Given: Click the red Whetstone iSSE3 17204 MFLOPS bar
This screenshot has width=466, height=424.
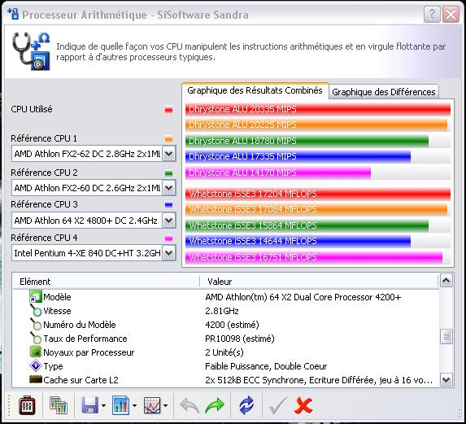Looking at the screenshot, I should 318,194.
